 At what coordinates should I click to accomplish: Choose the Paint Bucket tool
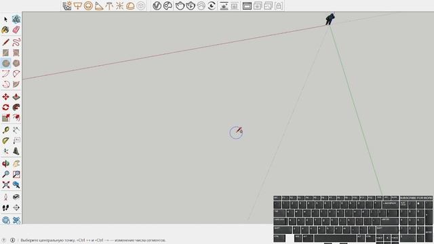6,30
